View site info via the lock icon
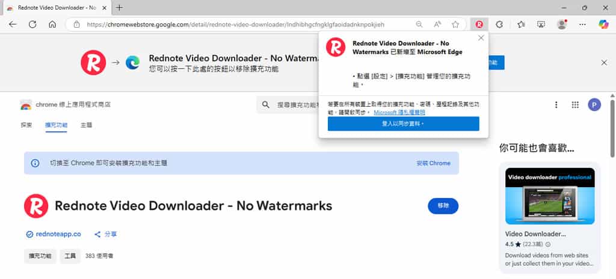The width and height of the screenshot is (616, 279). 77,24
